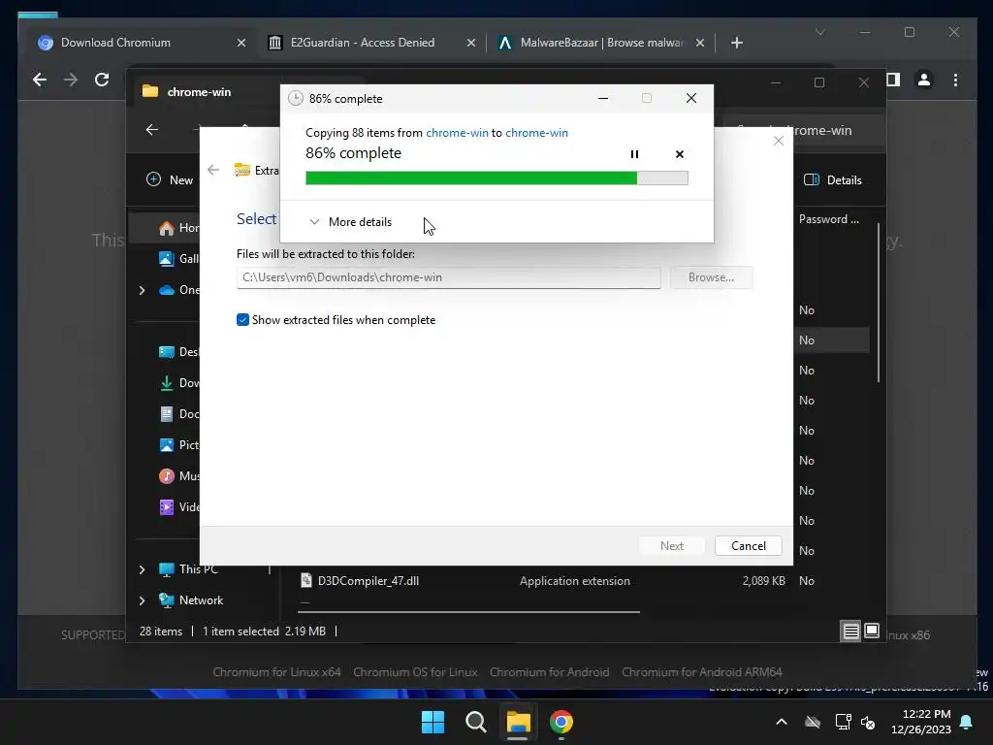Open the taskbar clock and date
993x745 pixels.
tap(921, 722)
